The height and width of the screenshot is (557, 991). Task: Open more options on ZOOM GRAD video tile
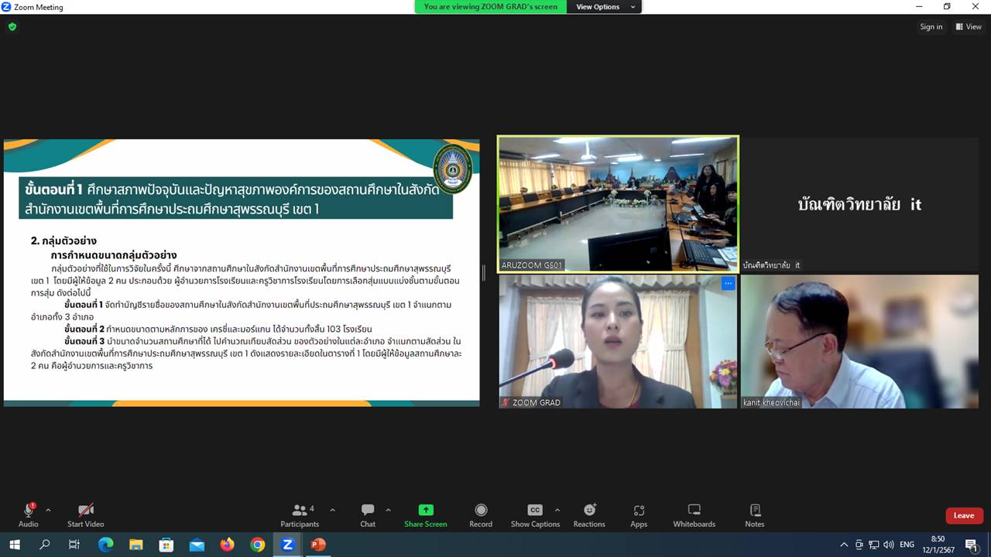(x=728, y=284)
